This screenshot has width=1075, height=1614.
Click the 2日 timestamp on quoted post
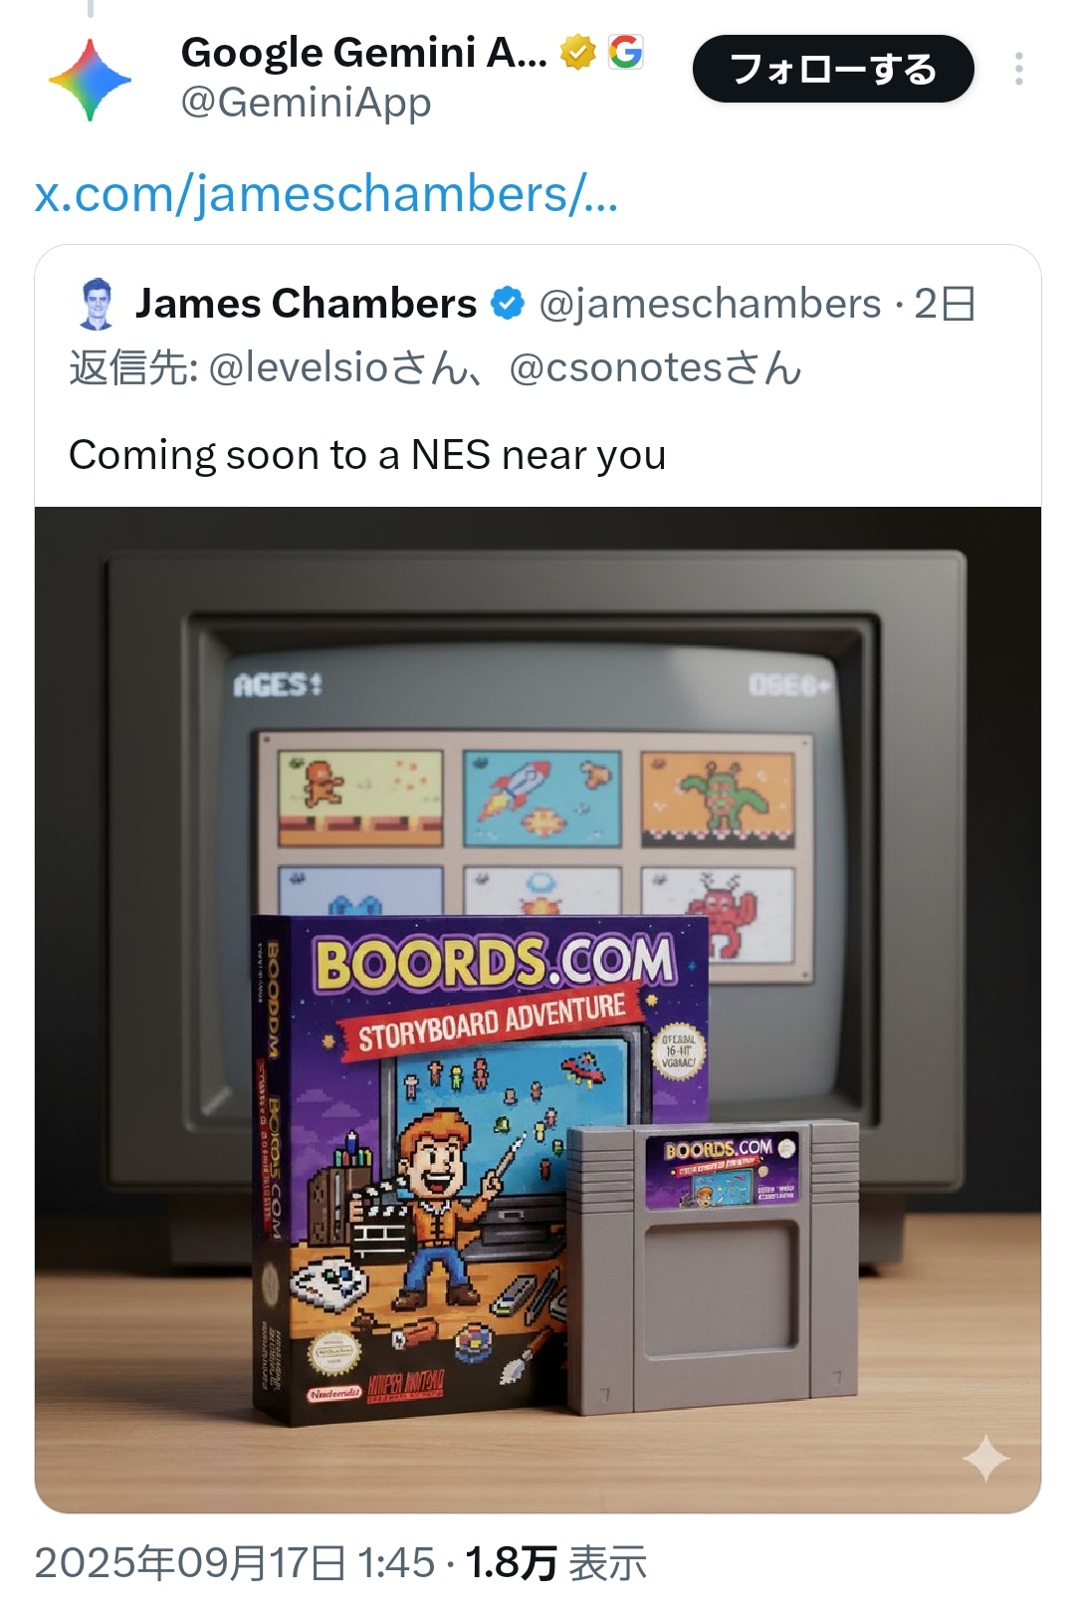(945, 304)
